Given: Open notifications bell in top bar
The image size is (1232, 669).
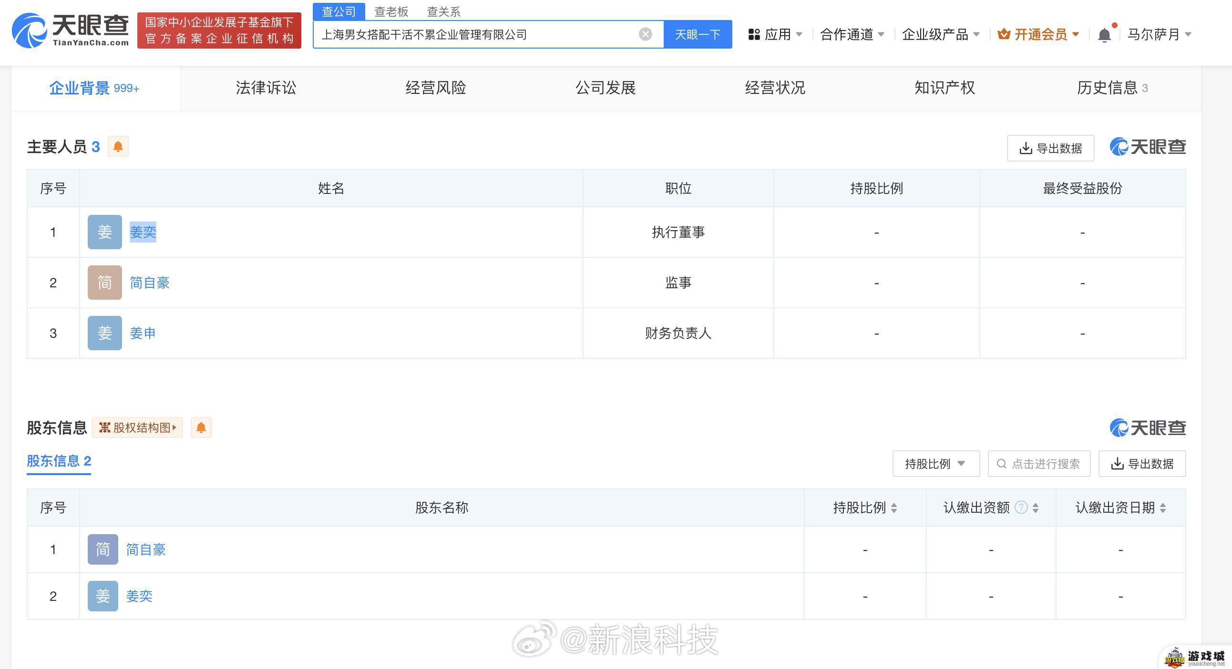Looking at the screenshot, I should click(x=1104, y=35).
